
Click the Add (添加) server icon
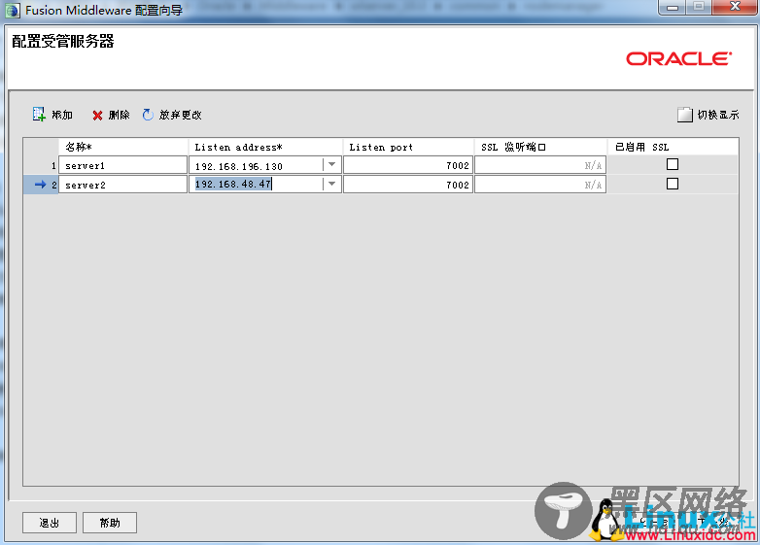click(x=39, y=115)
